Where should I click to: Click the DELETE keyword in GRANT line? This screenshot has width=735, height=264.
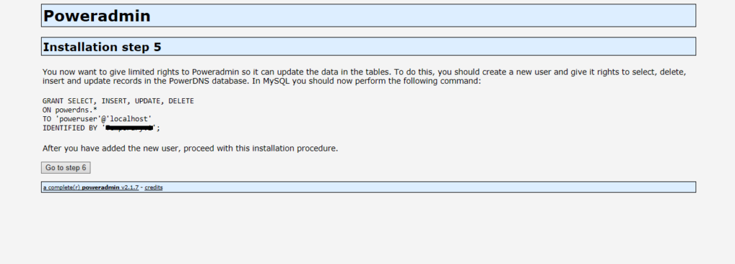[181, 101]
